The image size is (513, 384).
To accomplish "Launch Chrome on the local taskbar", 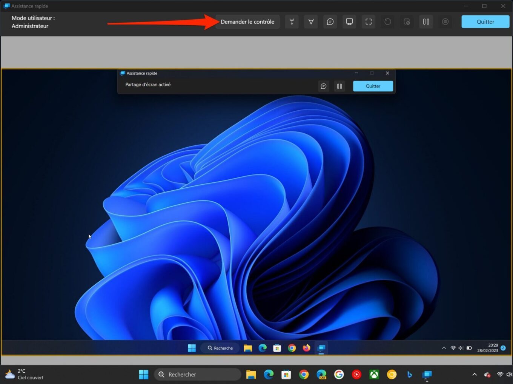I will [x=304, y=375].
